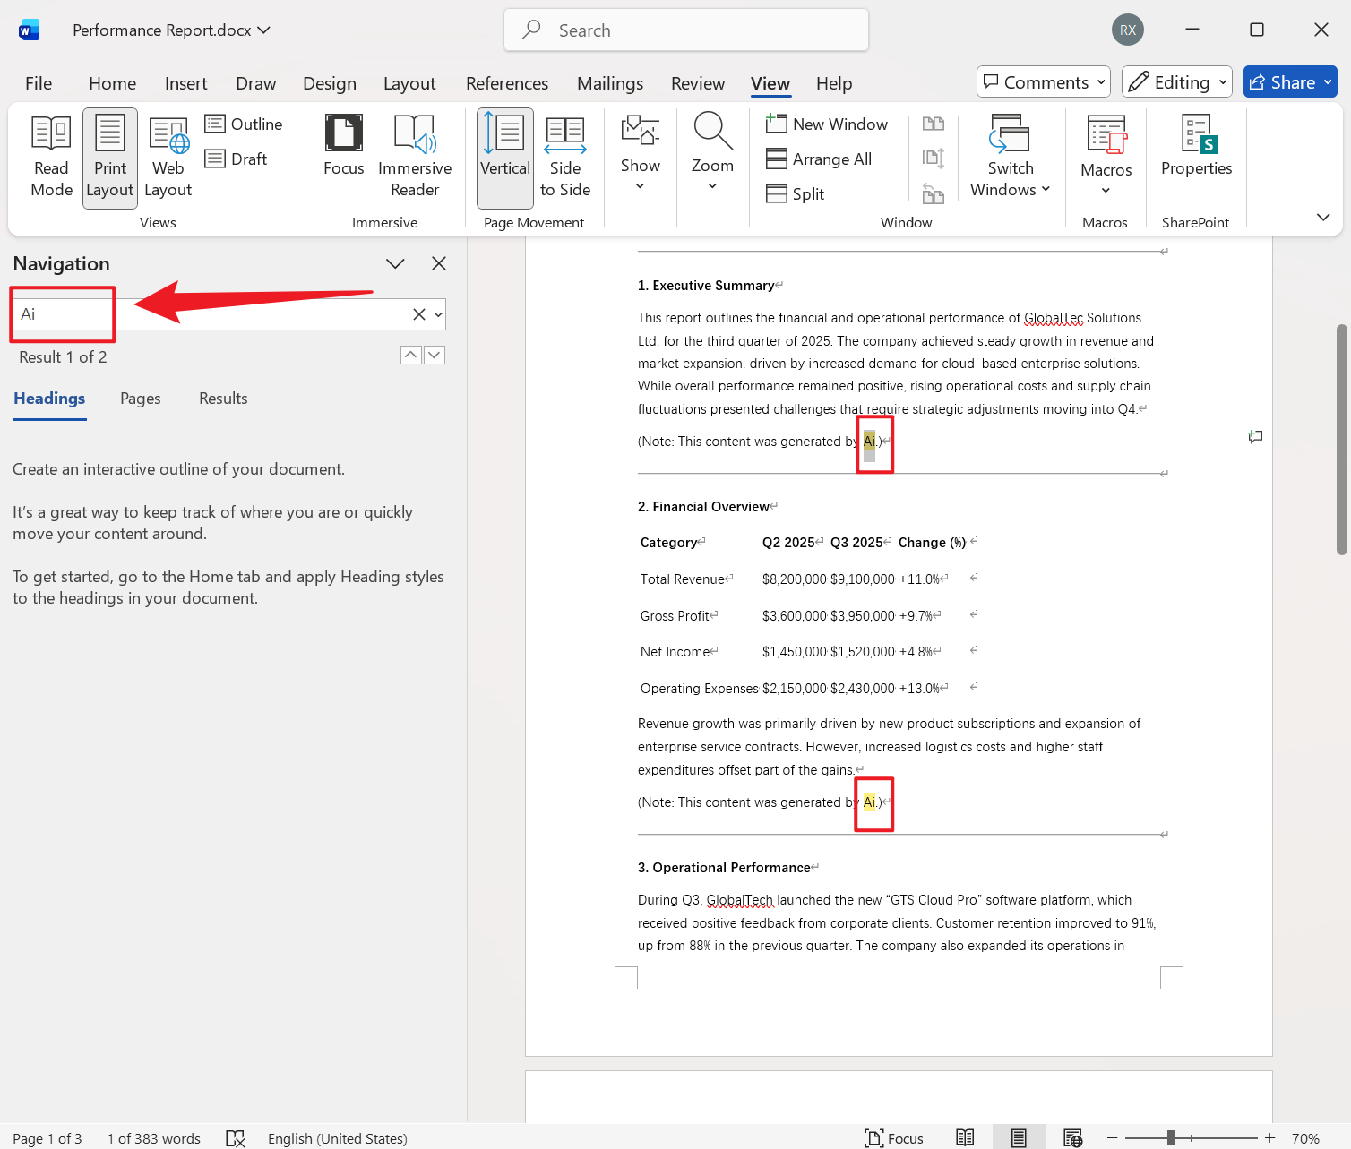Click English (United States) language
The width and height of the screenshot is (1351, 1149).
[x=338, y=1138]
